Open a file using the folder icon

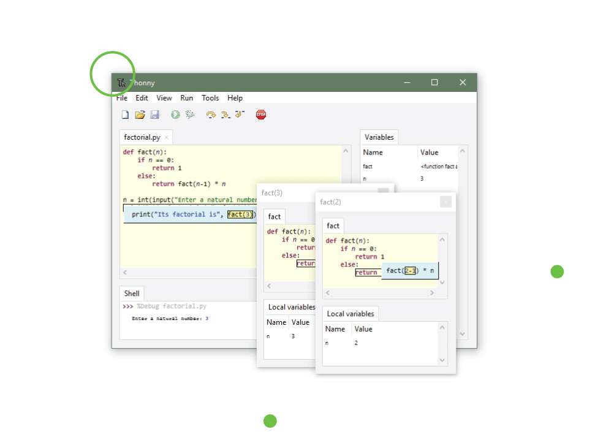[140, 115]
